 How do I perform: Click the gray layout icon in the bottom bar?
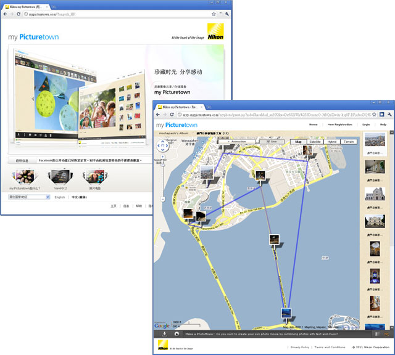(x=377, y=334)
